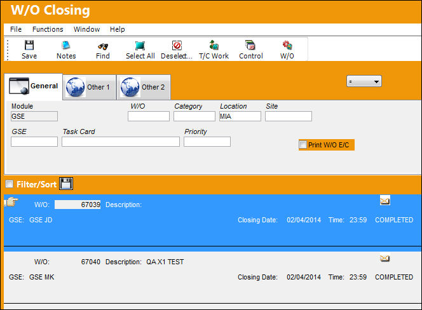Click the 23:59 time for W/O 67039
The height and width of the screenshot is (310, 422).
click(x=358, y=220)
